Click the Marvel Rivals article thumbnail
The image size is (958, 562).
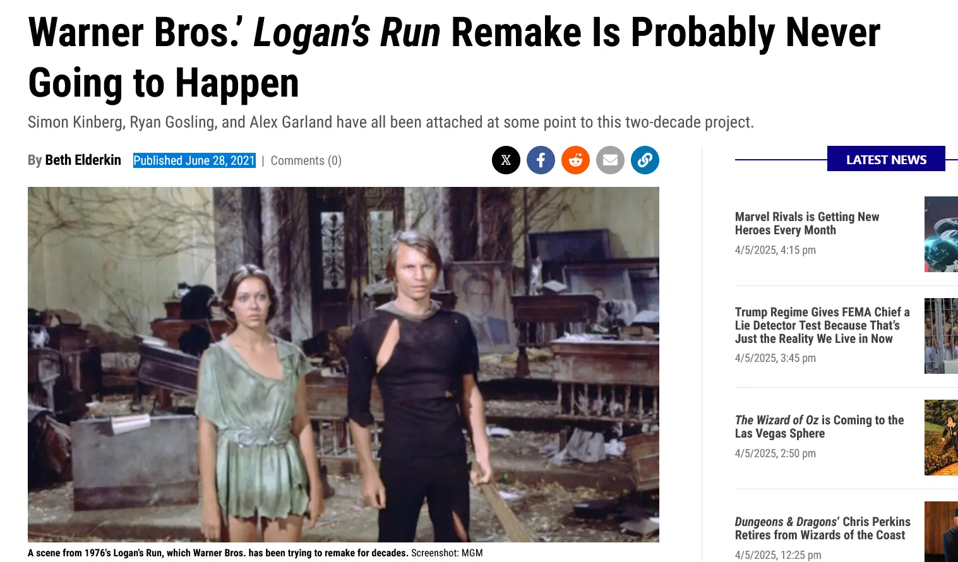(941, 234)
